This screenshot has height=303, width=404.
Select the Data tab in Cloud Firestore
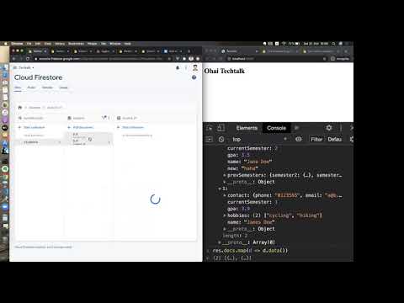point(18,88)
